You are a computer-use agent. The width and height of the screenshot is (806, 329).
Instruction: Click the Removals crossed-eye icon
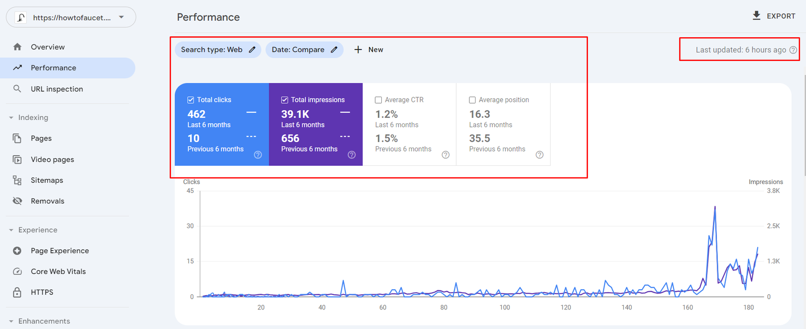(x=17, y=201)
